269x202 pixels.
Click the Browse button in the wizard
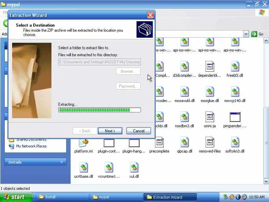tap(128, 71)
